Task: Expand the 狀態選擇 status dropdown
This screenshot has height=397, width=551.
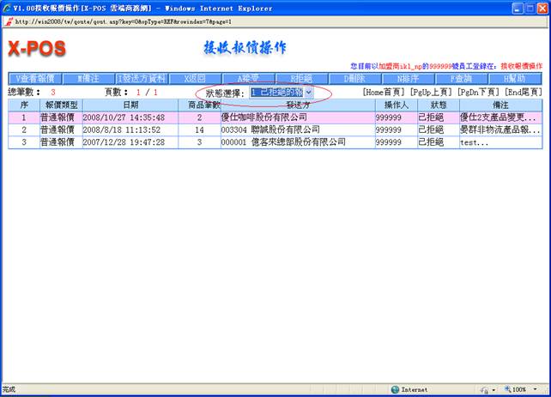Action: pyautogui.click(x=308, y=92)
